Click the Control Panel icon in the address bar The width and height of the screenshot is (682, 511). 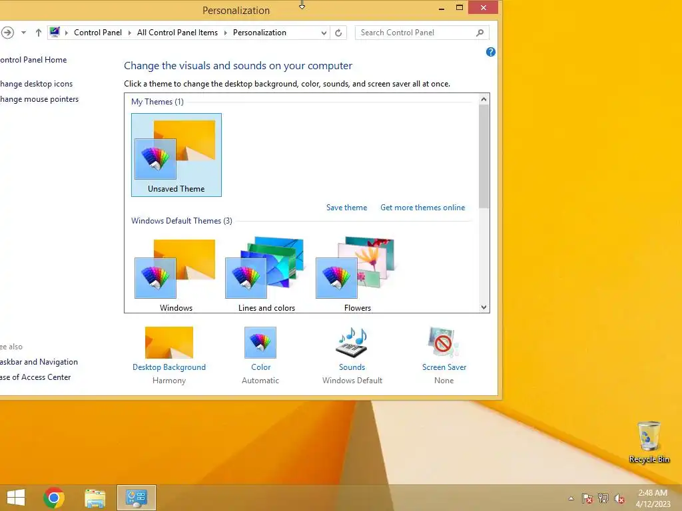pos(55,32)
